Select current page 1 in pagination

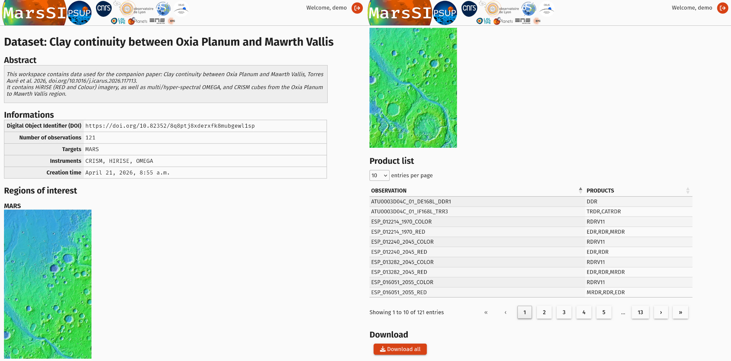tap(524, 312)
